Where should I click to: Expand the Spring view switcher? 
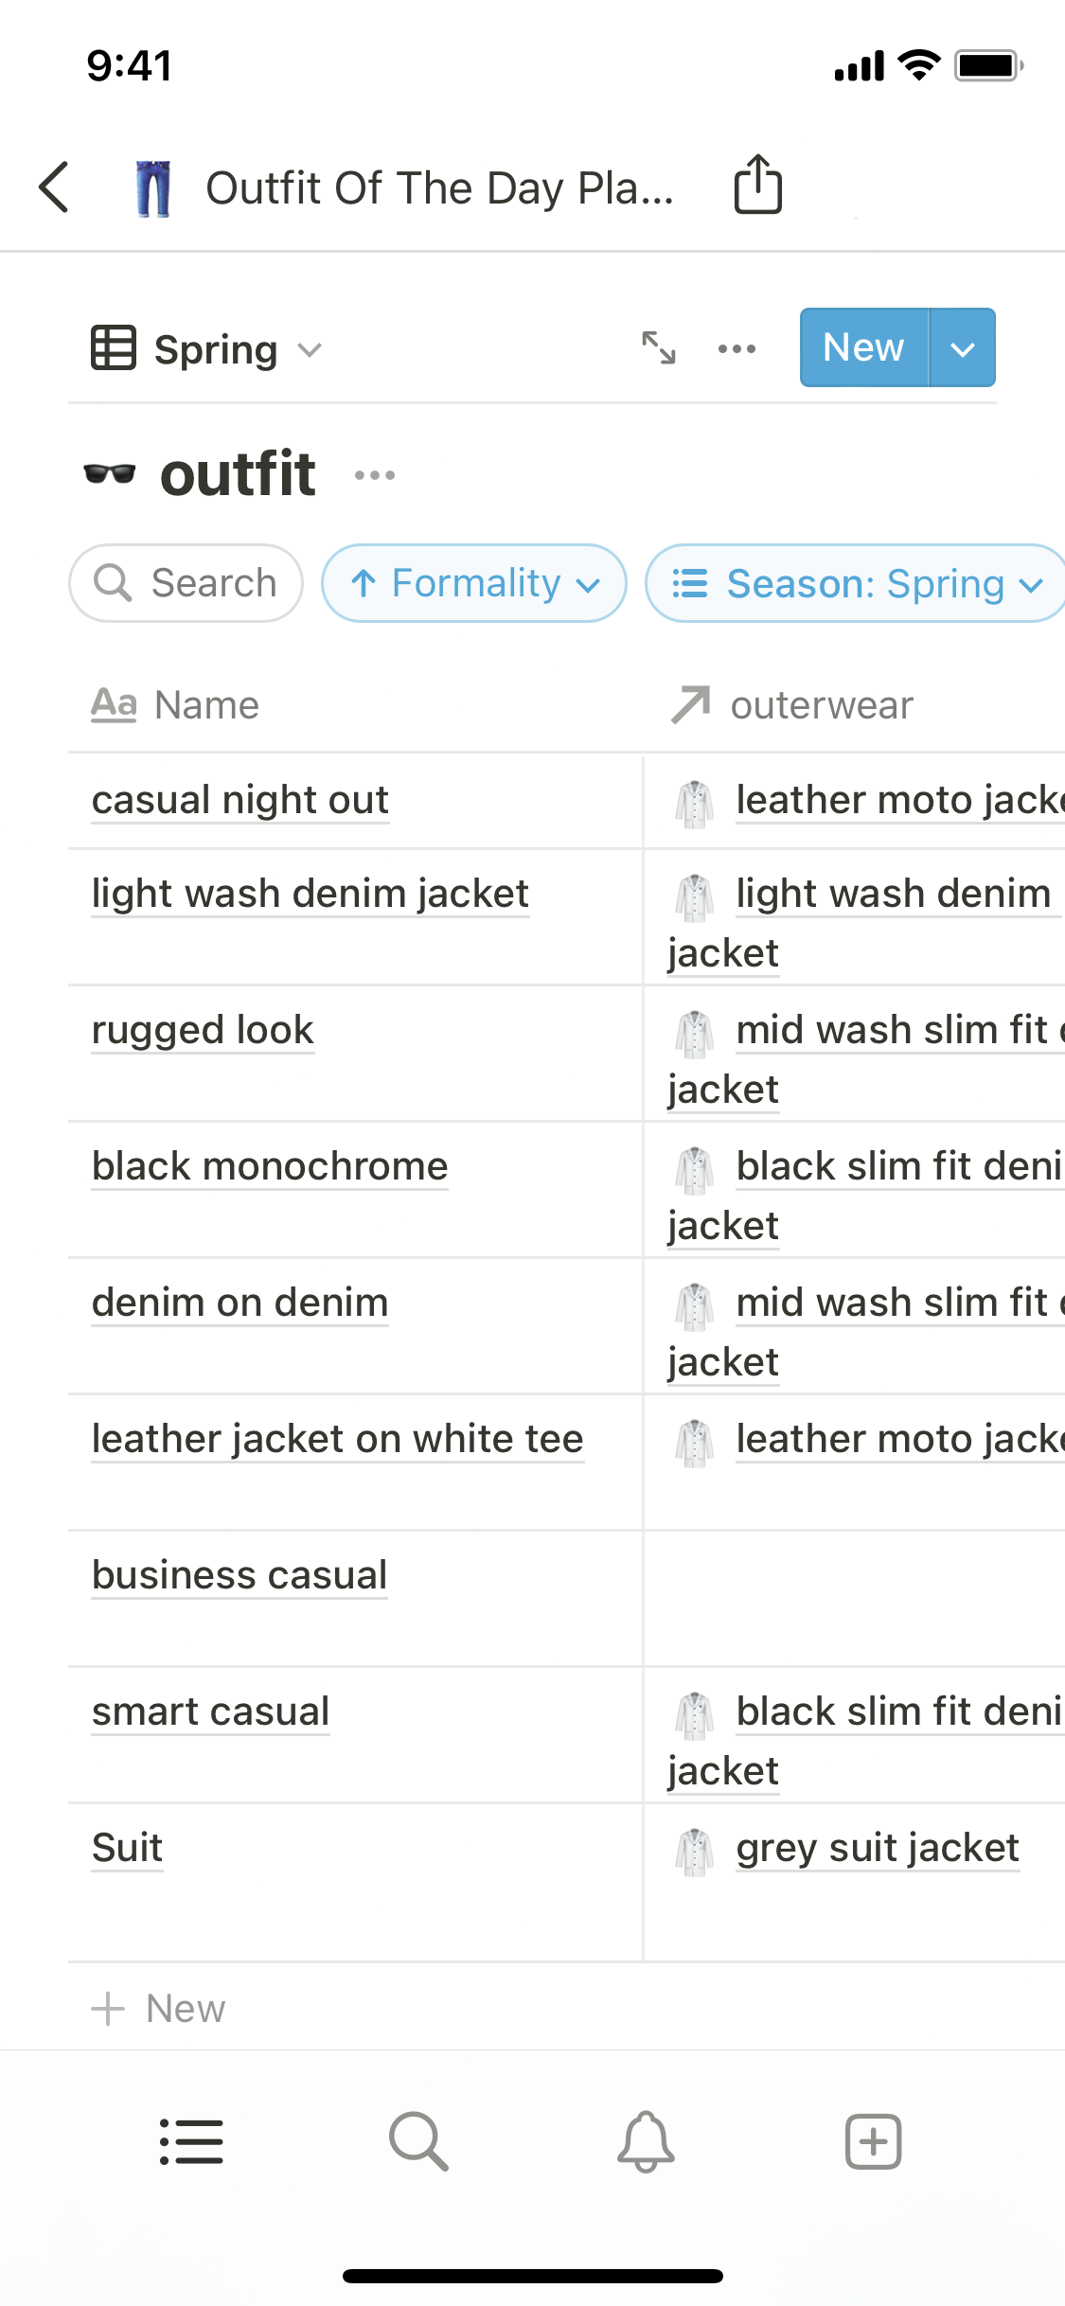tap(208, 350)
